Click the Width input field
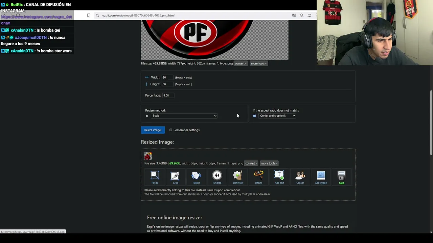The image size is (433, 243). pyautogui.click(x=168, y=77)
